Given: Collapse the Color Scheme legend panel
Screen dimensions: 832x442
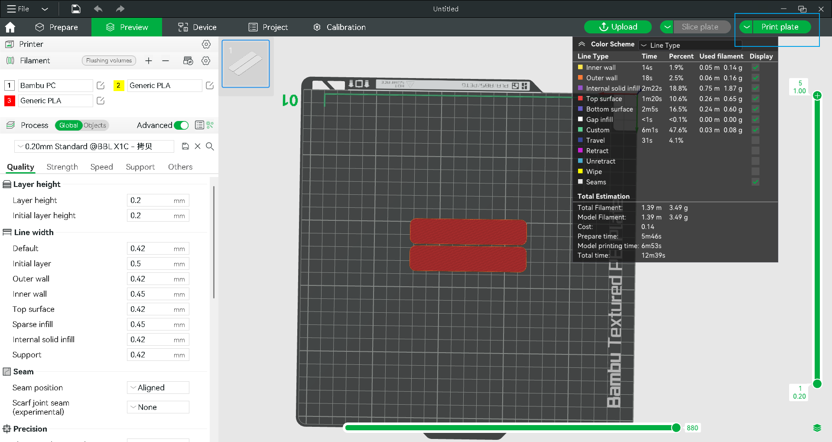Looking at the screenshot, I should point(582,44).
